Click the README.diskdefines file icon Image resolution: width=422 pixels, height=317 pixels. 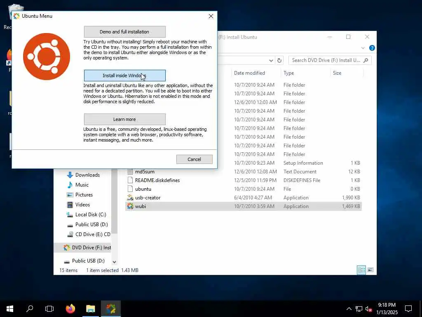(x=130, y=180)
